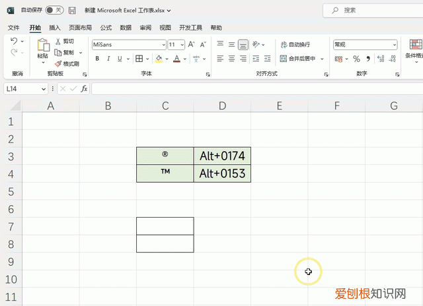Click the Cut scissors icon
Screen dimensions: 423x306
58,41
